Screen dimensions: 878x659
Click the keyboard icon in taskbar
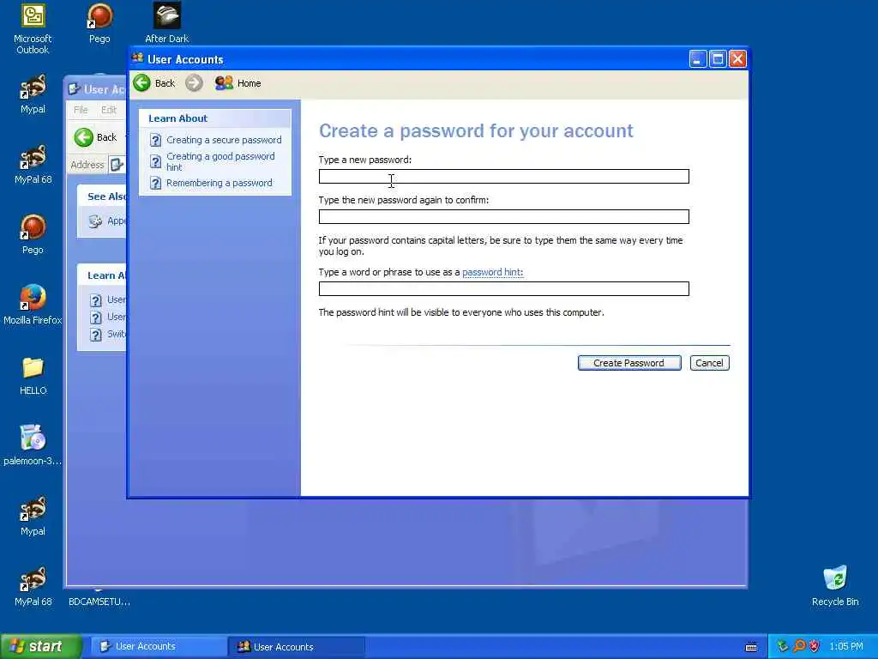tap(751, 647)
